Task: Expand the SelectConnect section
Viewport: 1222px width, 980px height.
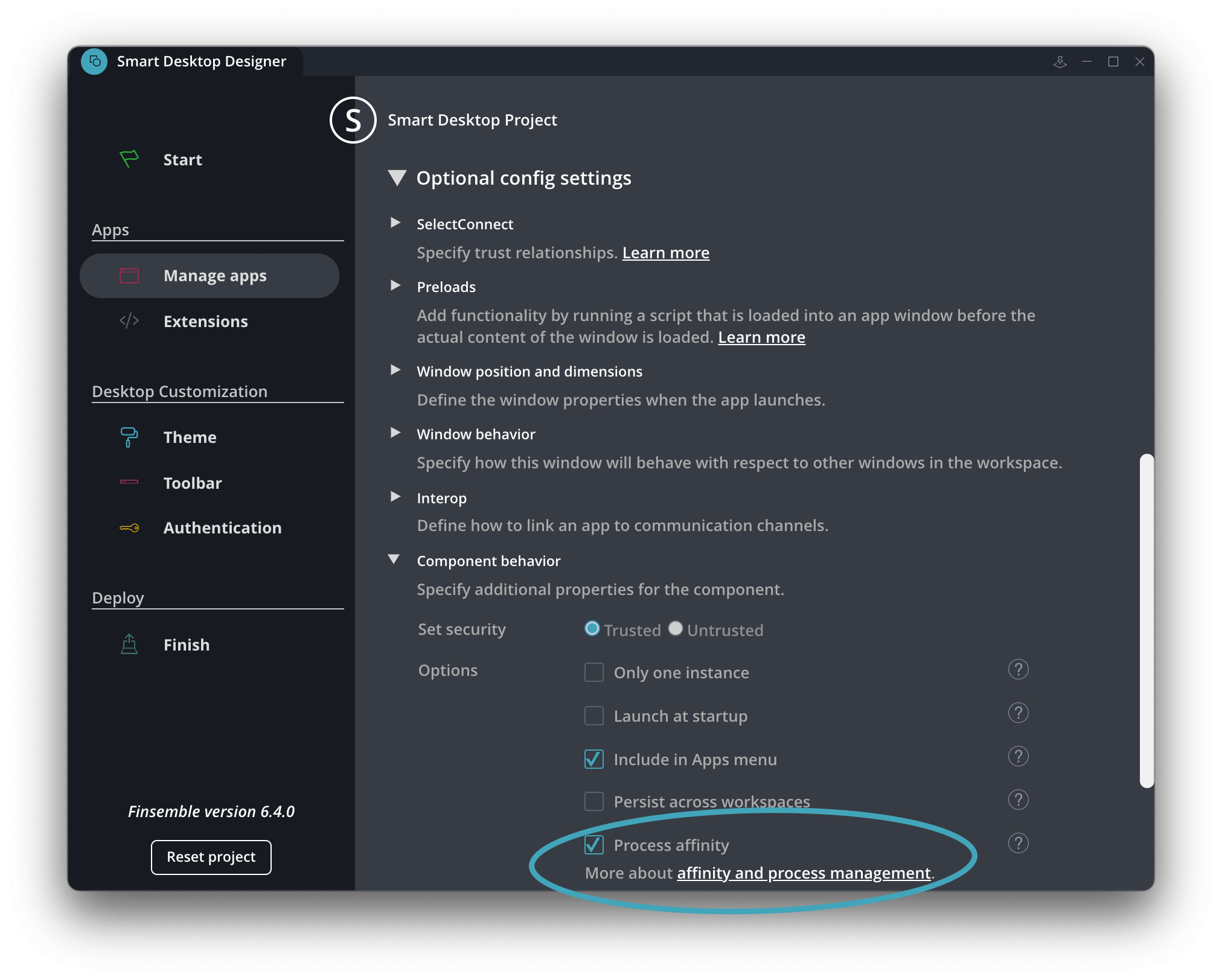Action: [x=395, y=223]
